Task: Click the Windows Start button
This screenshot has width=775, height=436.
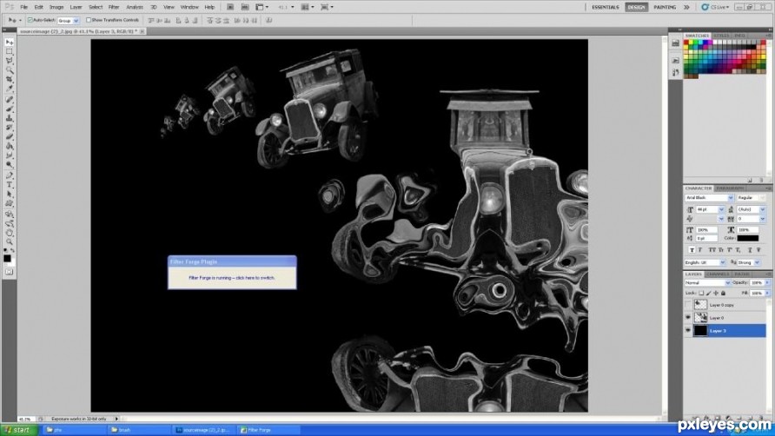Action: tap(19, 430)
